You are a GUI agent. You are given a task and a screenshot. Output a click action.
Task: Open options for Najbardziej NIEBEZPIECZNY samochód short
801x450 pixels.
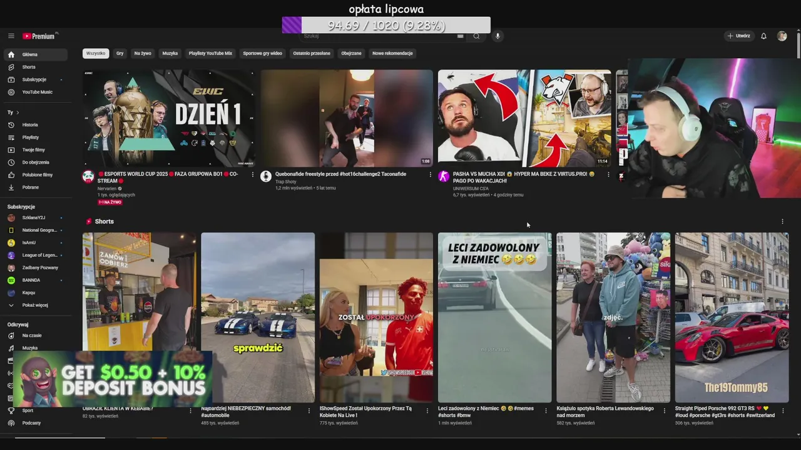click(x=309, y=411)
